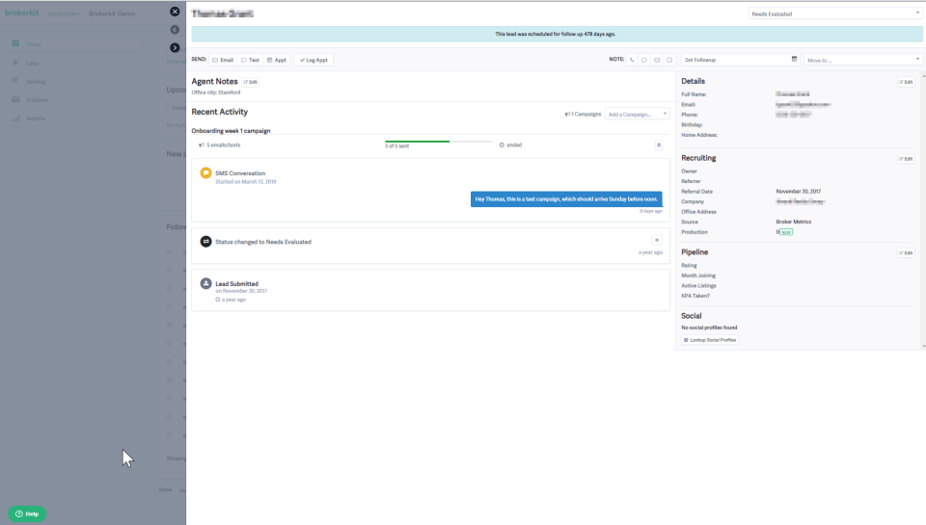Schedule an Appt for the lead

[x=277, y=60]
